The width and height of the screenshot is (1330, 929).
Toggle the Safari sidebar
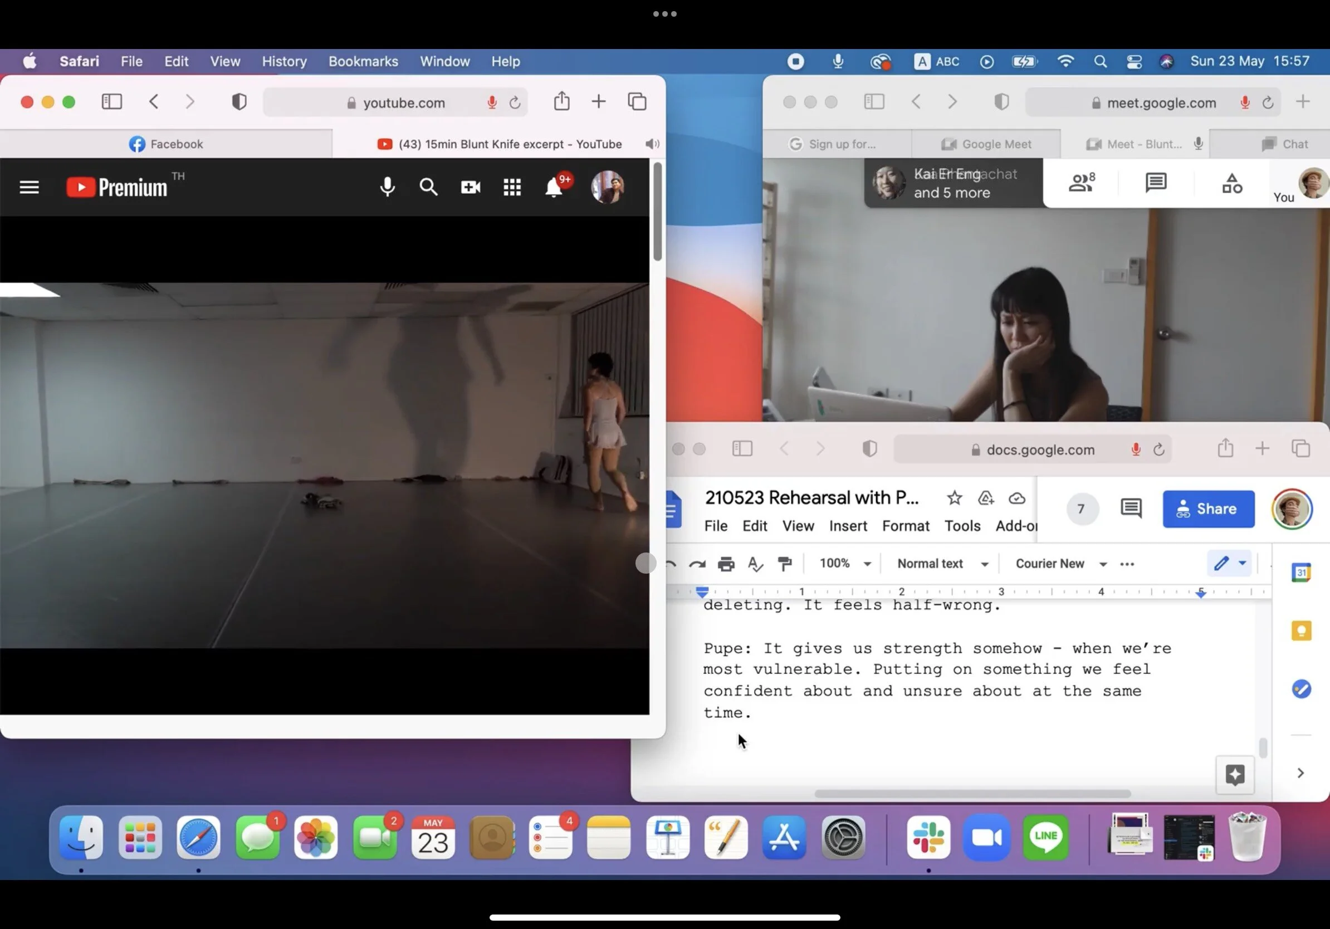112,101
